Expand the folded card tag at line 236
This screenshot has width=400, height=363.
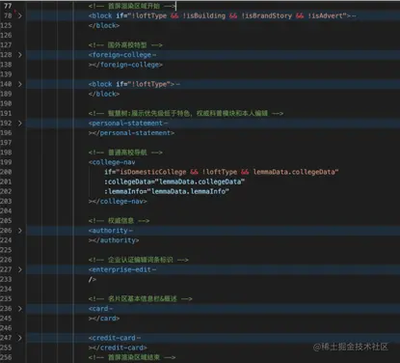click(20, 309)
